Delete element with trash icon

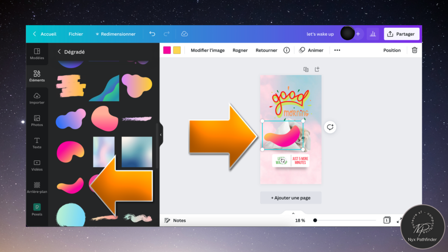coord(415,50)
